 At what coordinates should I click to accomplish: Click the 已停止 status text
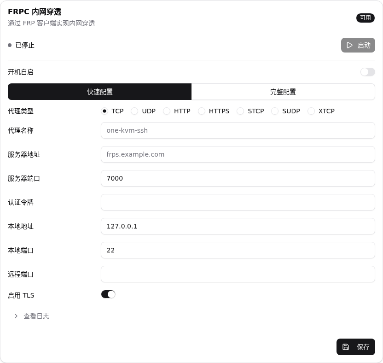(25, 45)
